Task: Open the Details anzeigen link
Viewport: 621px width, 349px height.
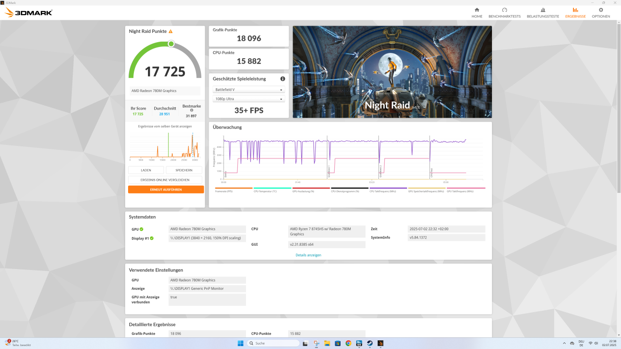Action: coord(309,255)
